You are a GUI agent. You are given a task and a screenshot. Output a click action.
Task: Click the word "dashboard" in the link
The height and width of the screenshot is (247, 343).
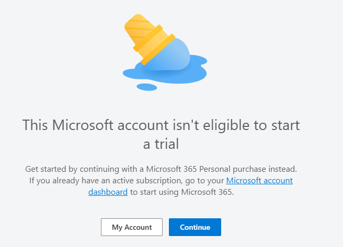(x=108, y=192)
